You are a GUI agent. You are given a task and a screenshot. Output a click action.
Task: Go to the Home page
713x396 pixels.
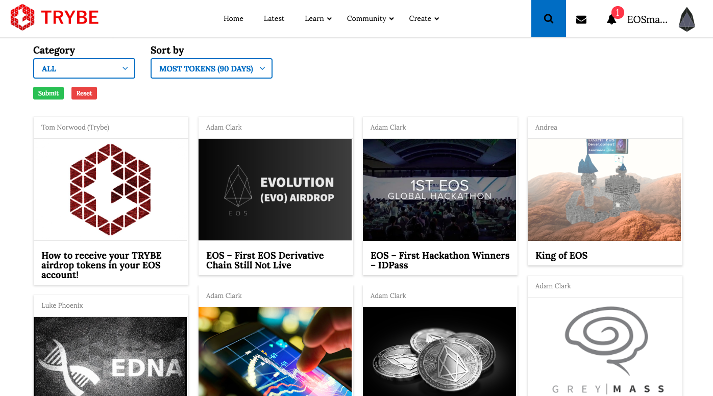(x=233, y=18)
